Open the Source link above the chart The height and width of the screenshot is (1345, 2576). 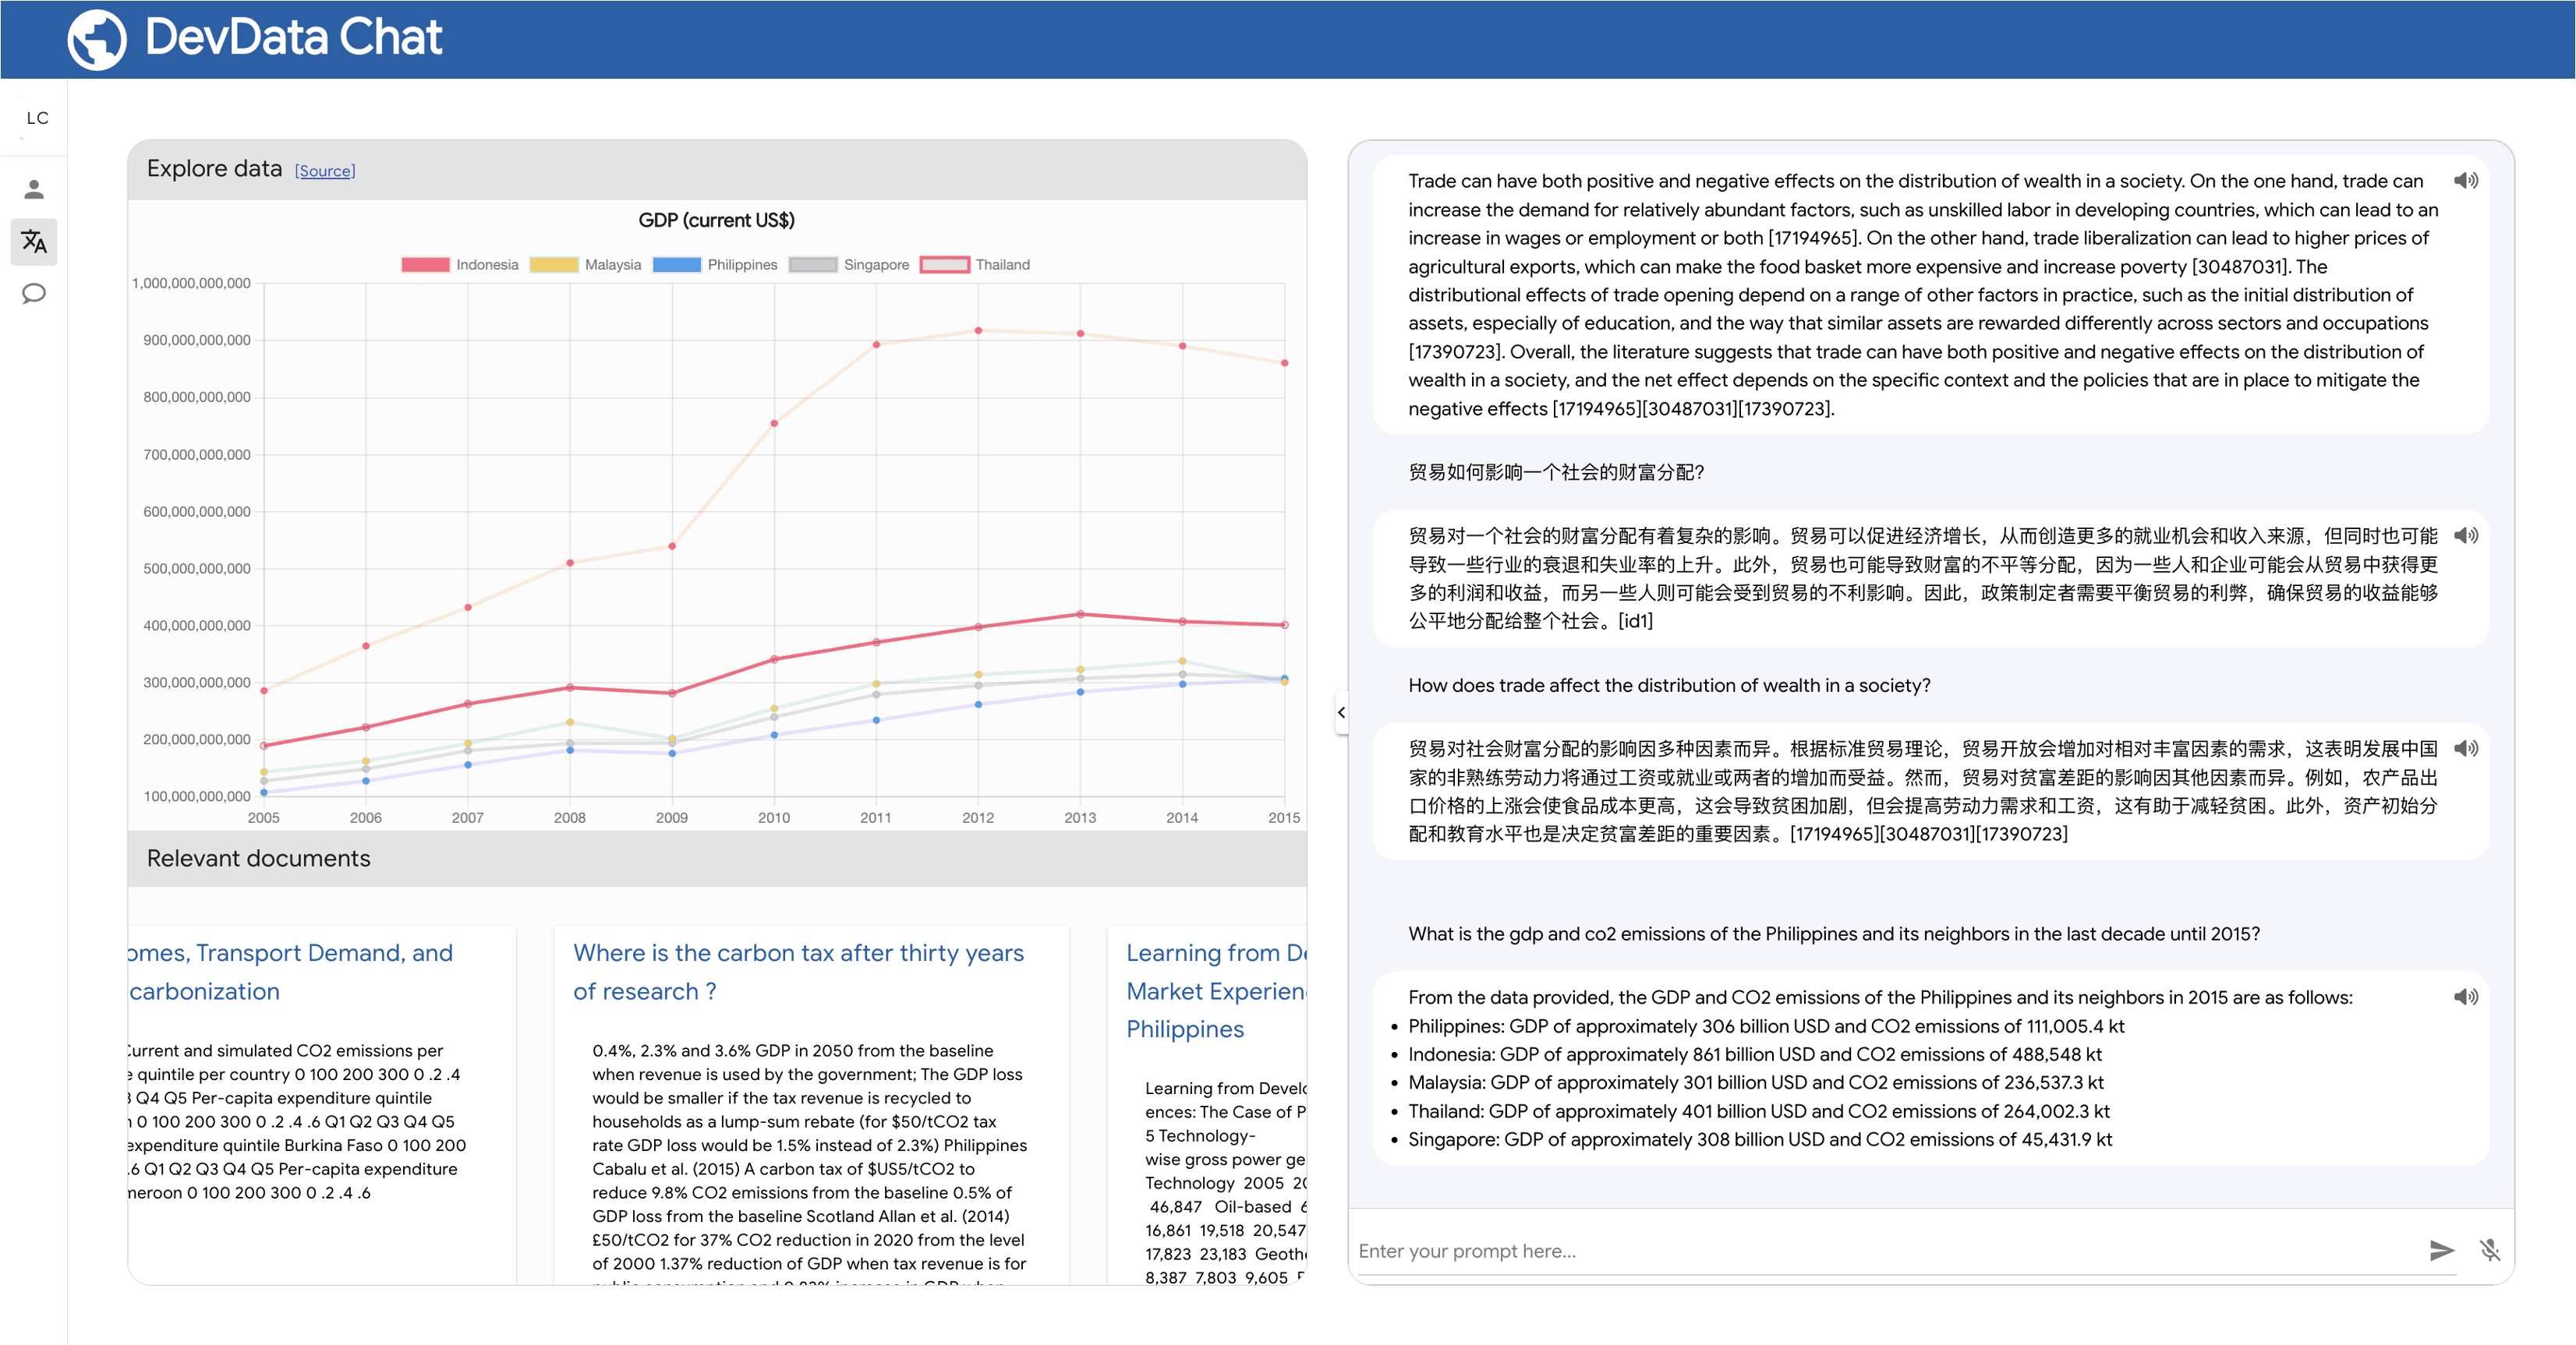[x=325, y=170]
